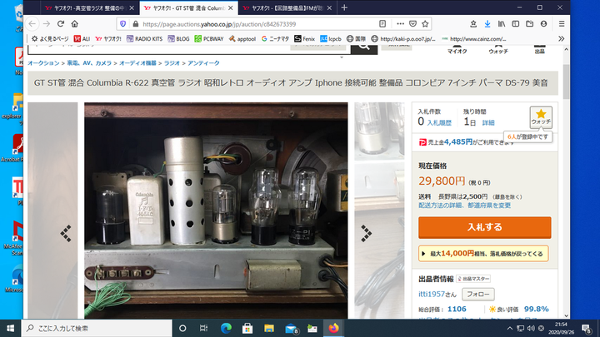Viewport: 600px width, 337px height.
Task: Open Microsoft Edge from the taskbar
Action: pos(226,328)
